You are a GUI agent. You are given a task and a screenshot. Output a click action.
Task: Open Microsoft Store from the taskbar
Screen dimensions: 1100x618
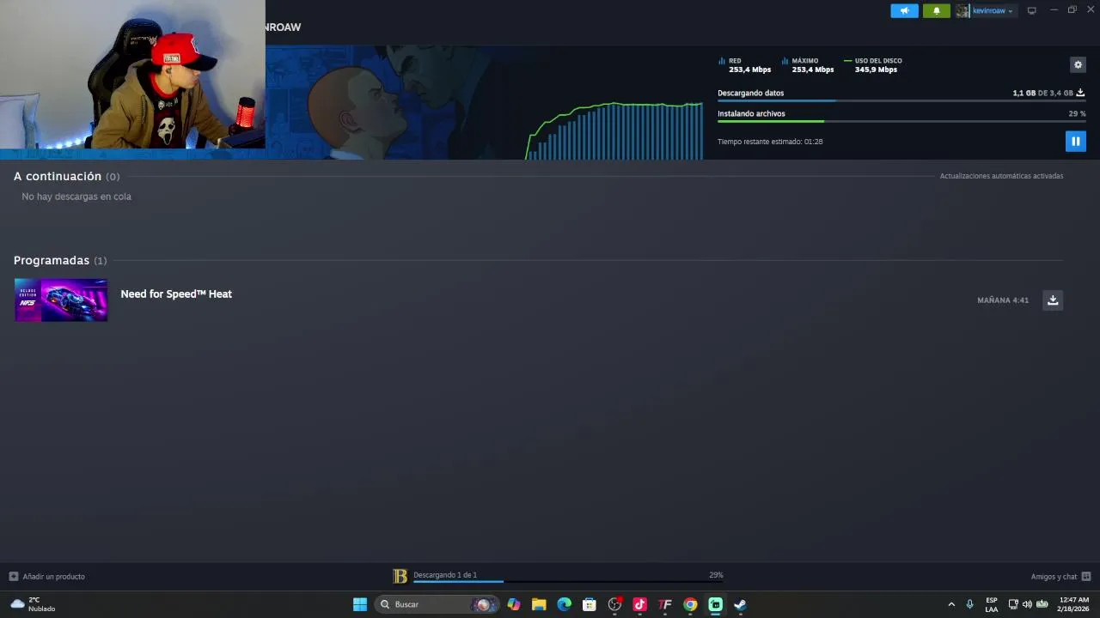(x=590, y=604)
